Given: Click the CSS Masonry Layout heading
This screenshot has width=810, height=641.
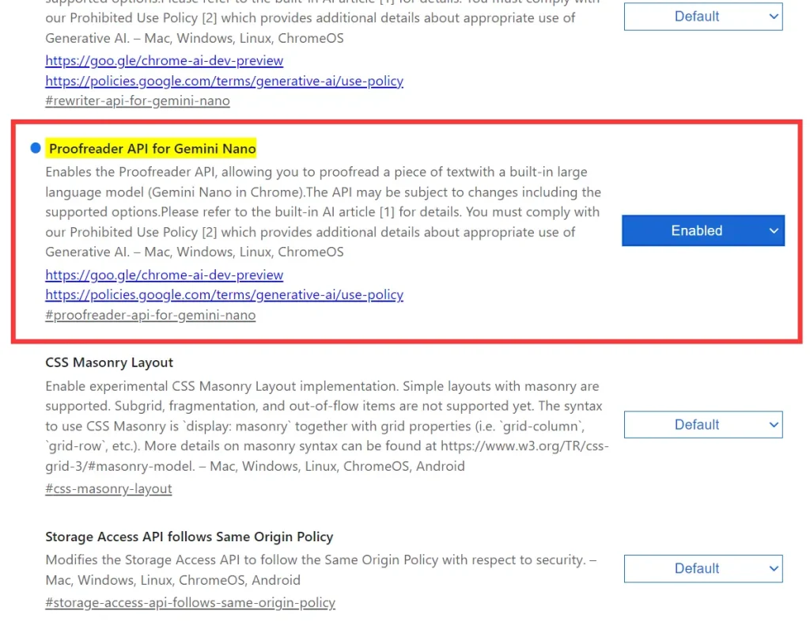Looking at the screenshot, I should pyautogui.click(x=109, y=362).
